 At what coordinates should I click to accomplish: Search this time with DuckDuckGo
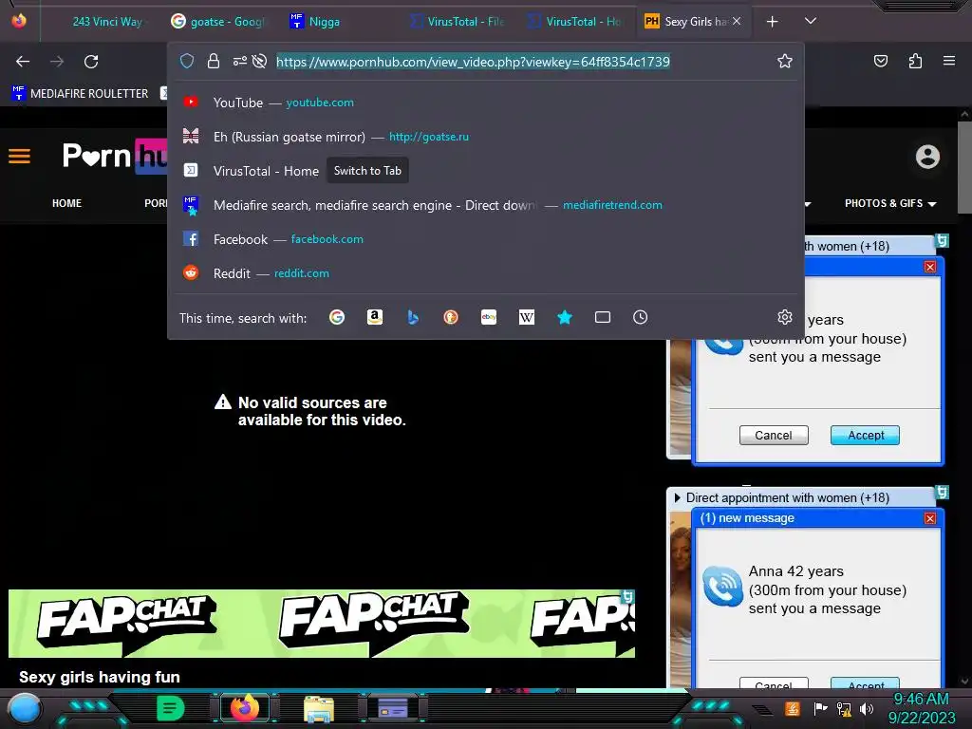pyautogui.click(x=451, y=317)
